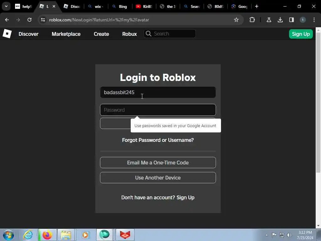Switch to the Search tab
The image size is (321, 241).
click(192, 7)
